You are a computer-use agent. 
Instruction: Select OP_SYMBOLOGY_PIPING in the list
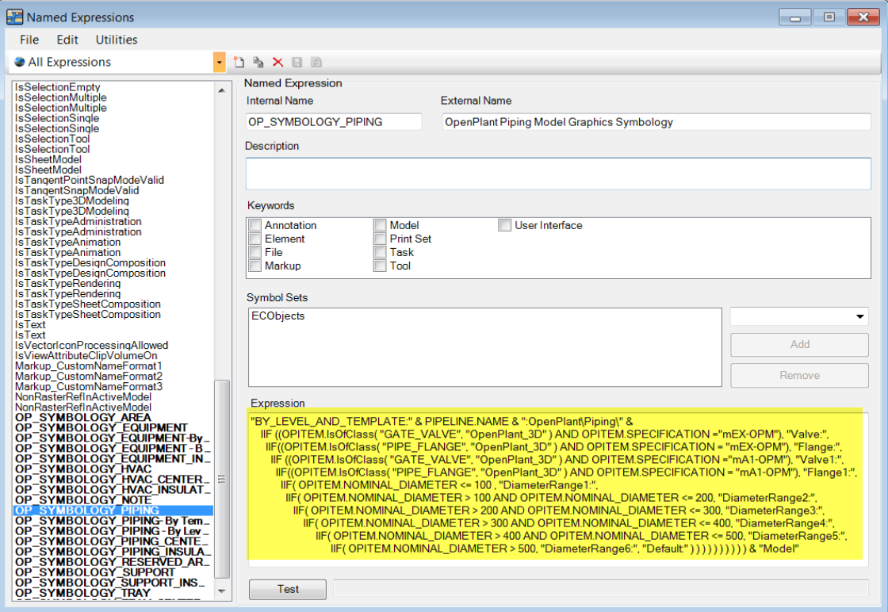coord(113,510)
